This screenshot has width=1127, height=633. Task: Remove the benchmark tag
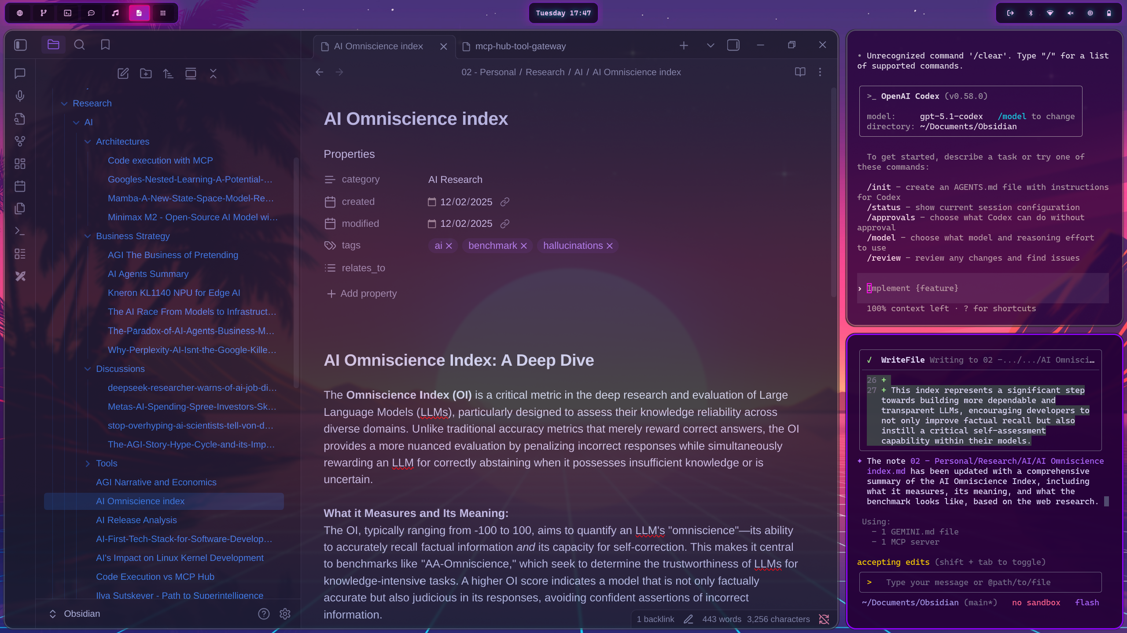pyautogui.click(x=523, y=246)
